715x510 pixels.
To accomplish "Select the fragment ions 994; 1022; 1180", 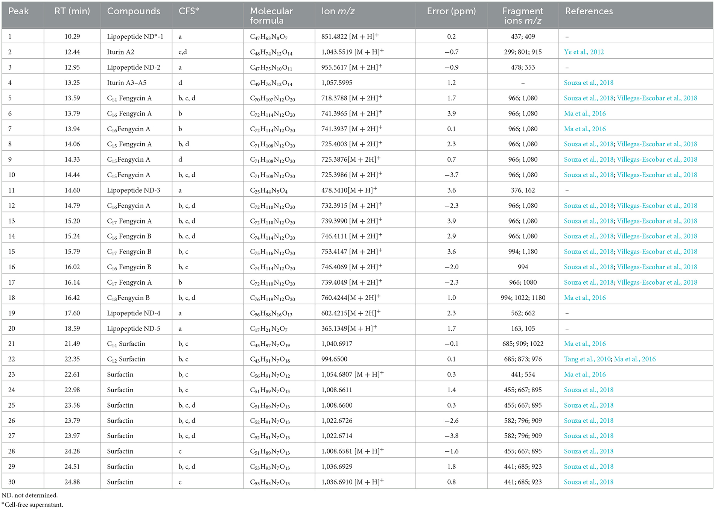I will 523,298.
